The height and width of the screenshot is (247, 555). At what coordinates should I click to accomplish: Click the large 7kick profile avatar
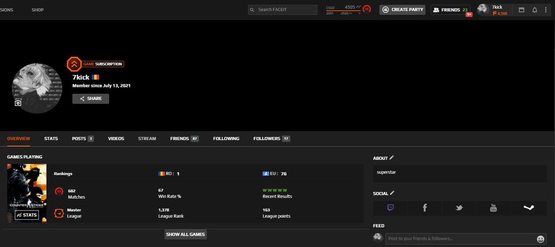coord(37,88)
